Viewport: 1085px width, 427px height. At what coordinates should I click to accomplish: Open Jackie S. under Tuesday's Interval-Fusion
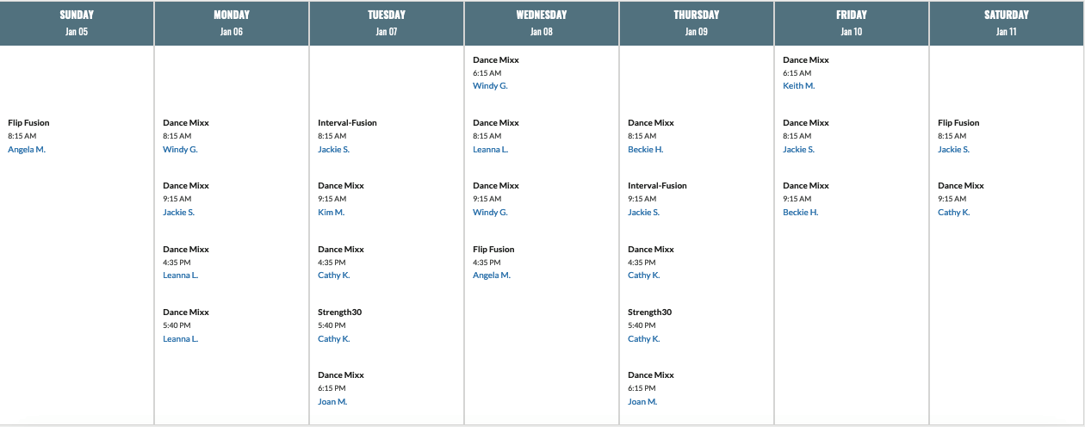click(x=333, y=149)
